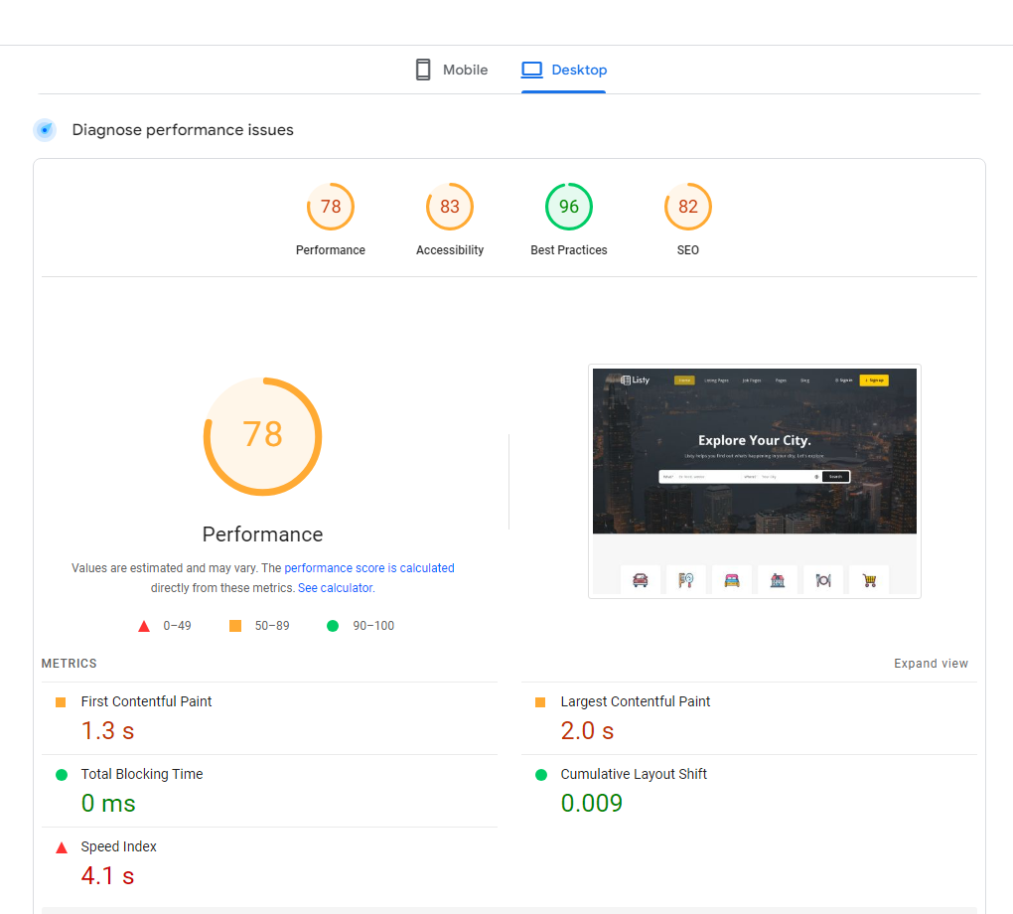Image resolution: width=1013 pixels, height=914 pixels.
Task: Click the desktop laptop icon
Action: [531, 70]
